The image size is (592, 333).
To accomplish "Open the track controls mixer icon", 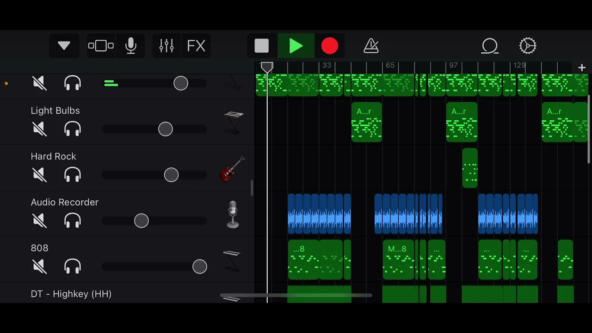I will click(166, 46).
